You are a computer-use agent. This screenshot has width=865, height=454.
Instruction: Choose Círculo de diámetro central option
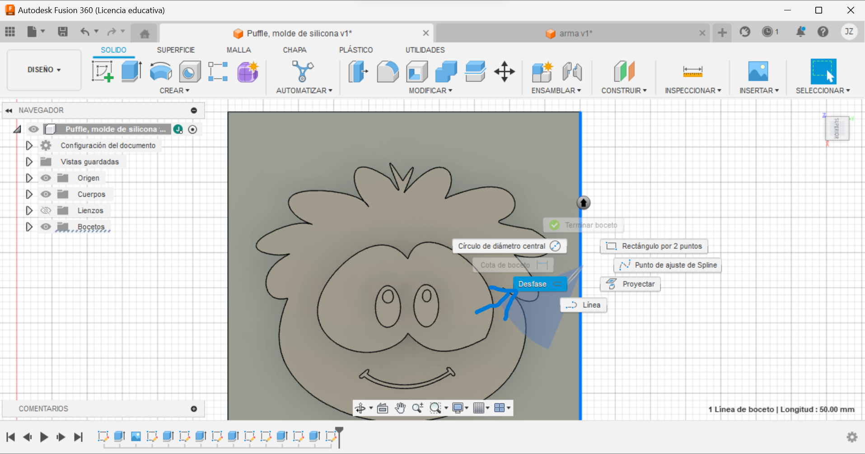point(510,246)
